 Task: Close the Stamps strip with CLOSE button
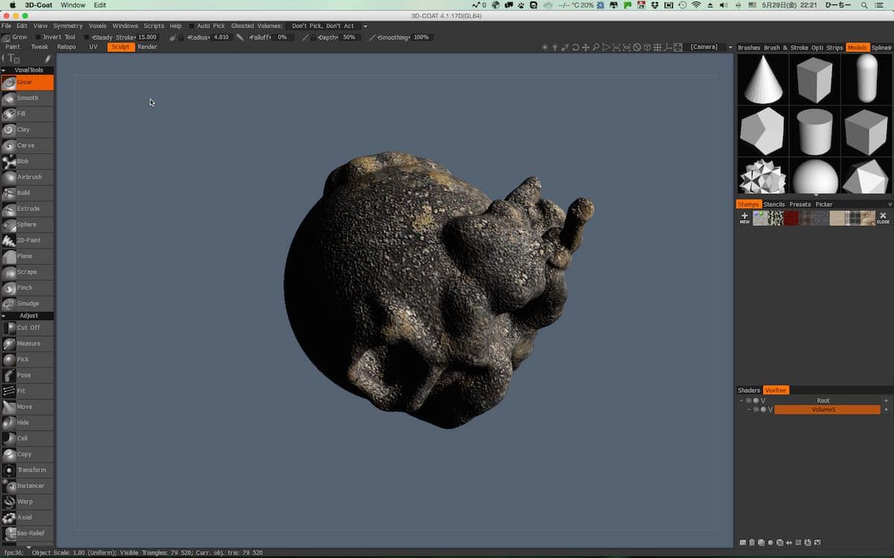click(x=883, y=218)
